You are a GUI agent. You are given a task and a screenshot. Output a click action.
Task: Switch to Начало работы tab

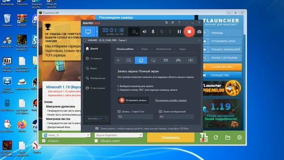[125, 49]
